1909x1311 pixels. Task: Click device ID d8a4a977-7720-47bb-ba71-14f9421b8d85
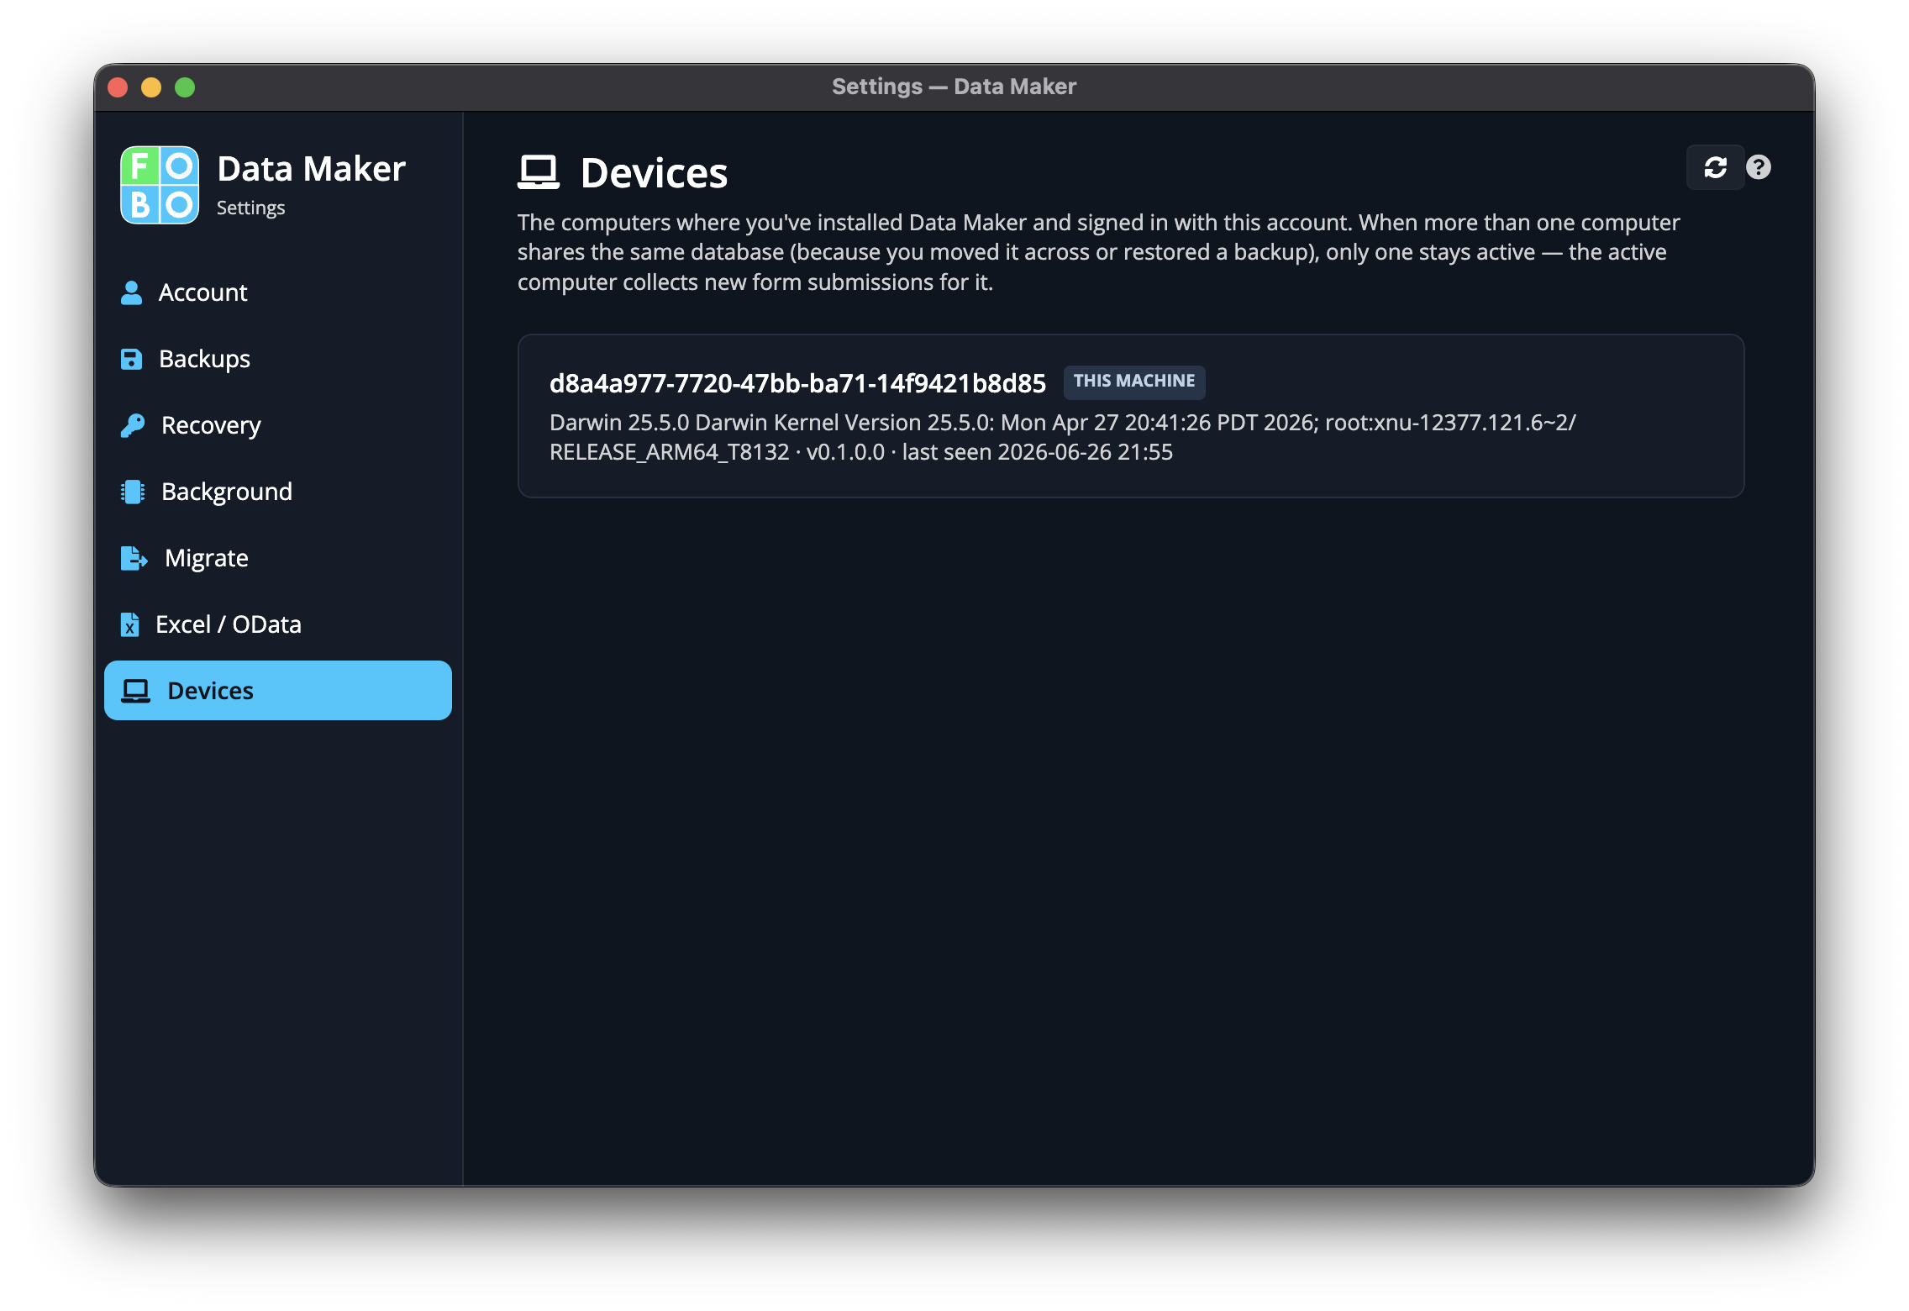[x=797, y=383]
